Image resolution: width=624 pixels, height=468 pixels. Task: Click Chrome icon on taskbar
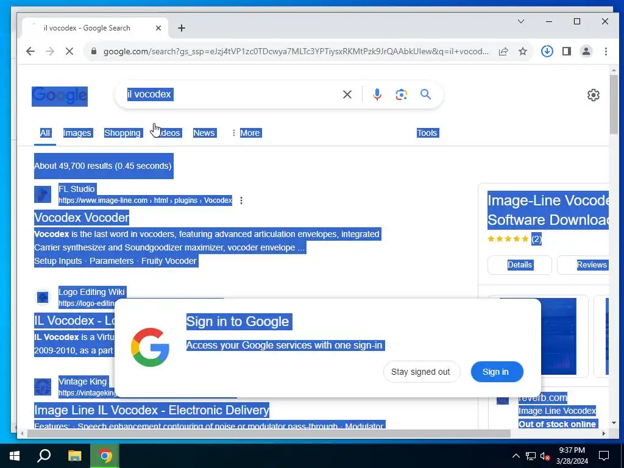tap(105, 456)
